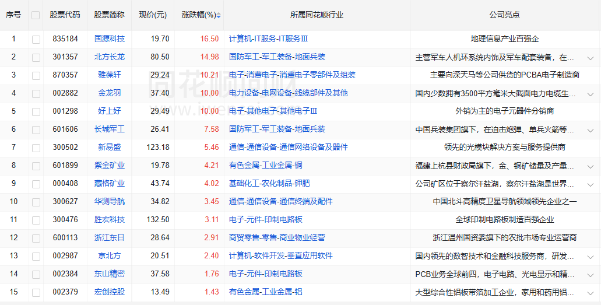Expand 北方长龙 company highlight text
The height and width of the screenshot is (305, 601).
coord(591,58)
